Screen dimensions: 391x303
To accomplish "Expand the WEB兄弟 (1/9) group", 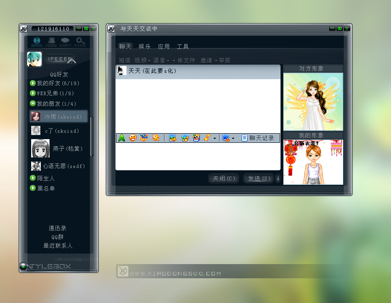I will (33, 93).
